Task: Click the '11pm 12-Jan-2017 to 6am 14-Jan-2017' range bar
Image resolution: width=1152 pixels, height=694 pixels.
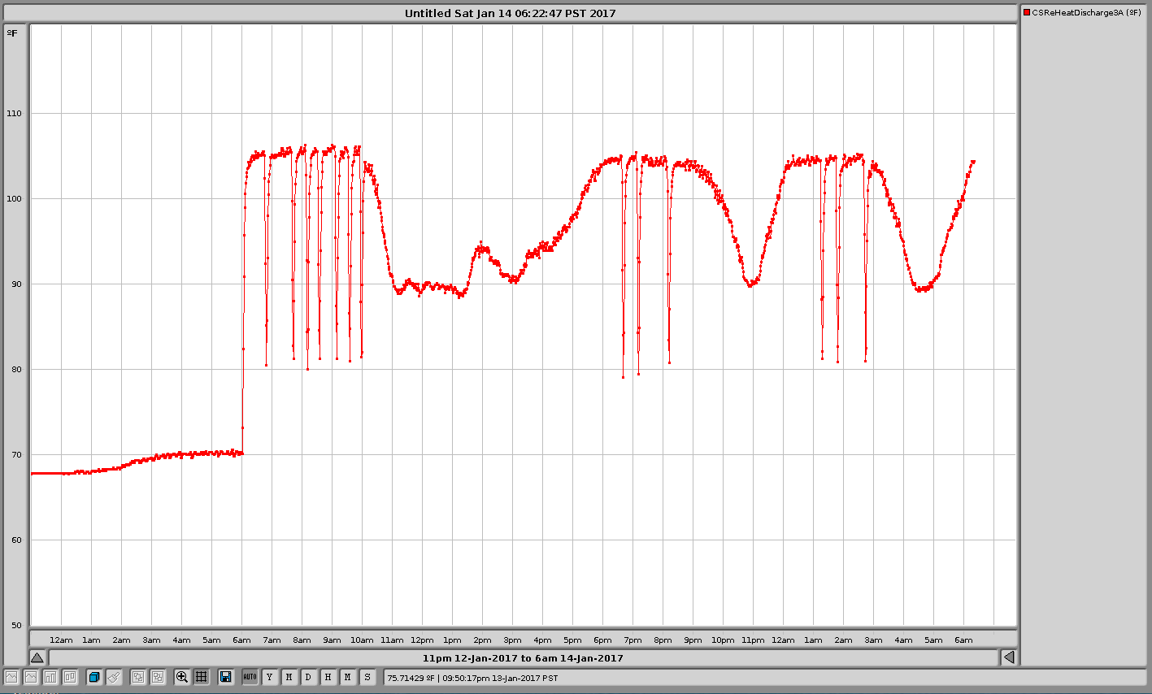Action: coord(523,658)
